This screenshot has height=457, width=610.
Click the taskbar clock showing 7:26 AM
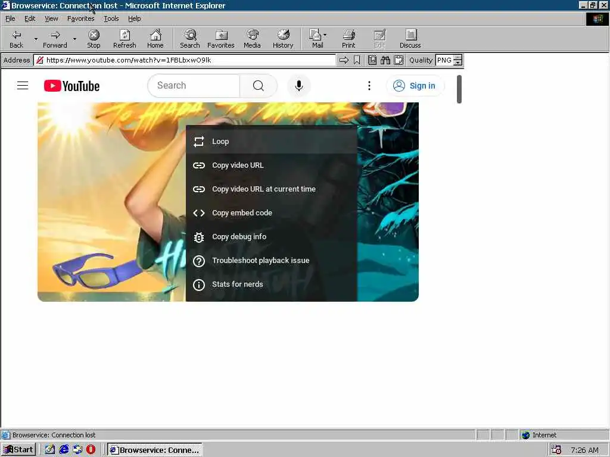tap(585, 450)
